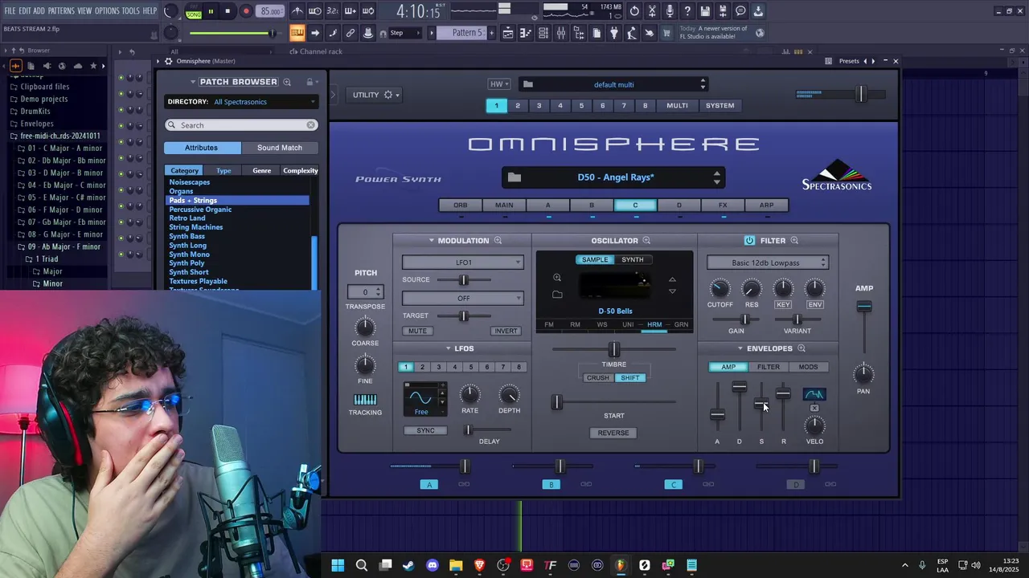Open the PATTERNS menu
The image size is (1029, 578).
pos(61,10)
